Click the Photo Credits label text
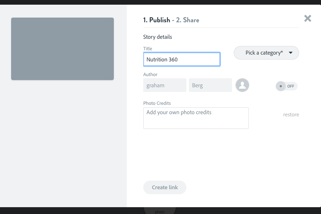 pyautogui.click(x=157, y=103)
